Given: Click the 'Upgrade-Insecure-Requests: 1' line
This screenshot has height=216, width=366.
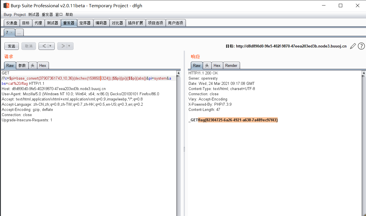Looking at the screenshot, I should point(27,120).
